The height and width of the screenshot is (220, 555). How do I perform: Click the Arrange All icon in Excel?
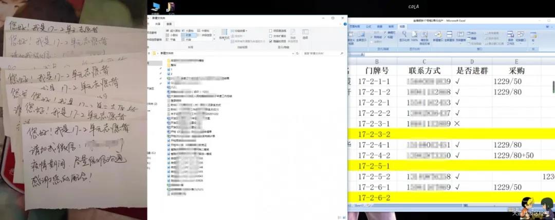pos(449,35)
